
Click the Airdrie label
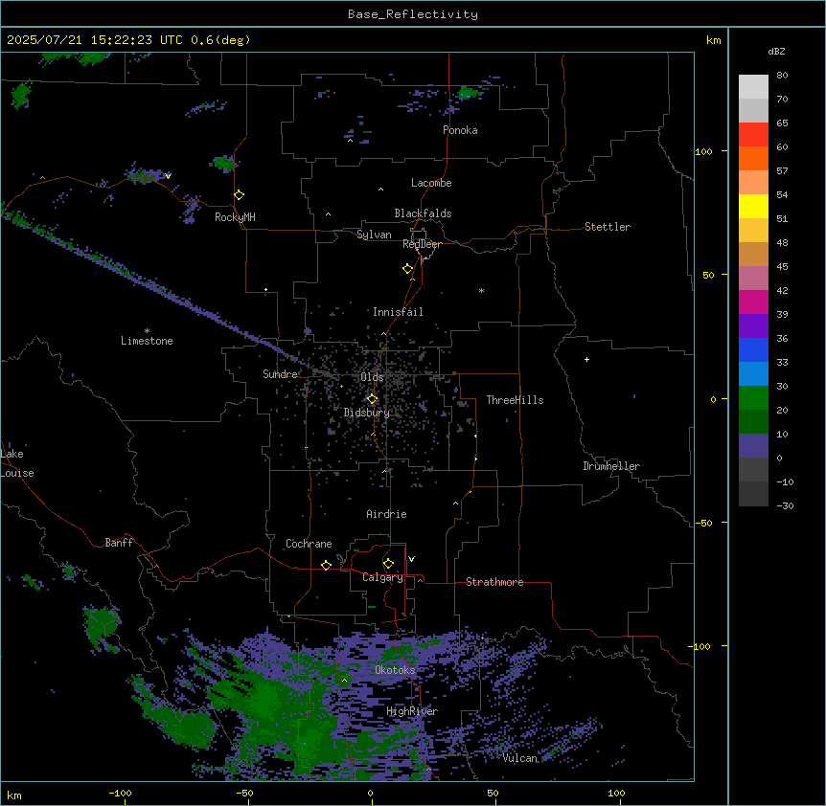[x=387, y=514]
